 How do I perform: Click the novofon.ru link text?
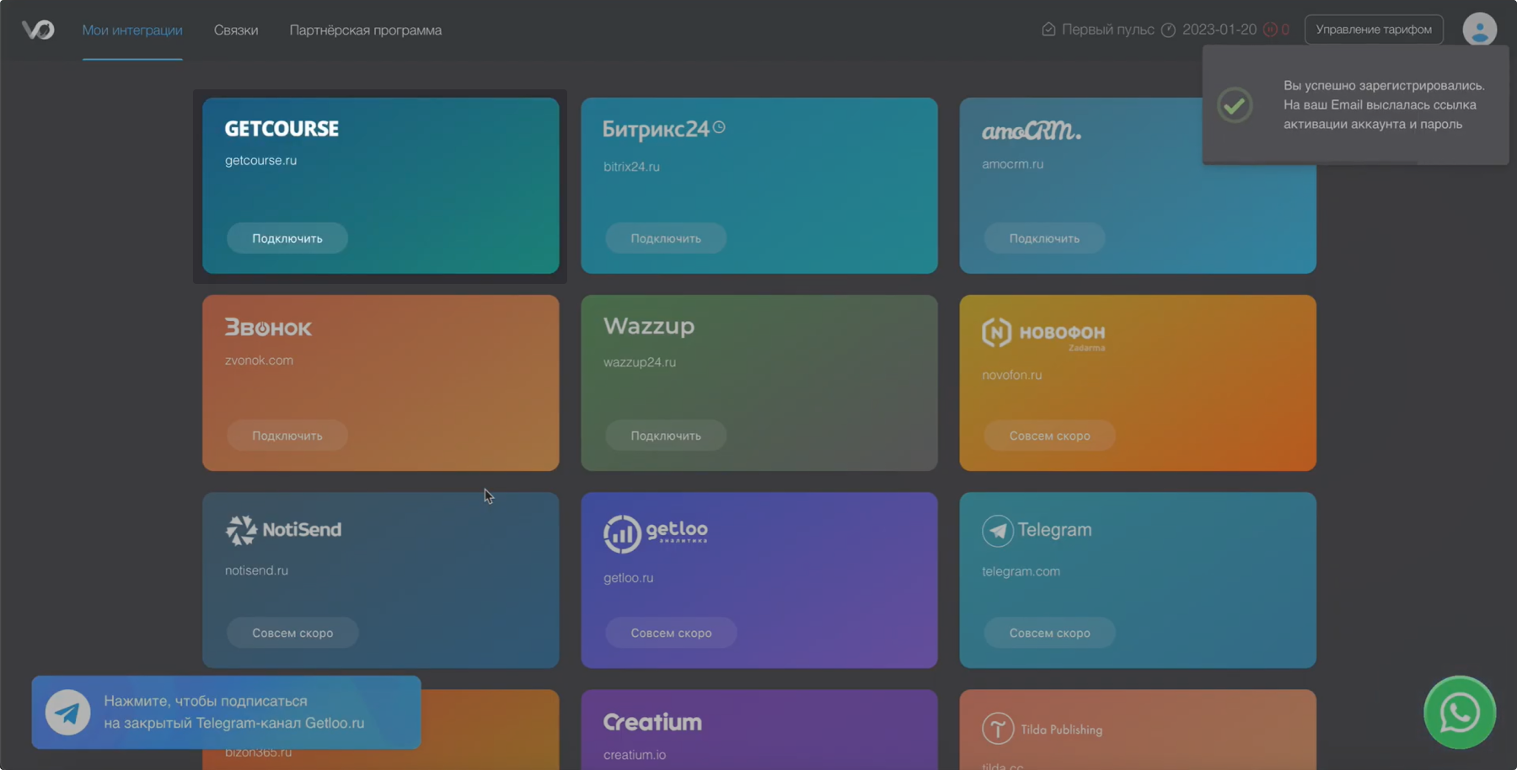point(1011,375)
